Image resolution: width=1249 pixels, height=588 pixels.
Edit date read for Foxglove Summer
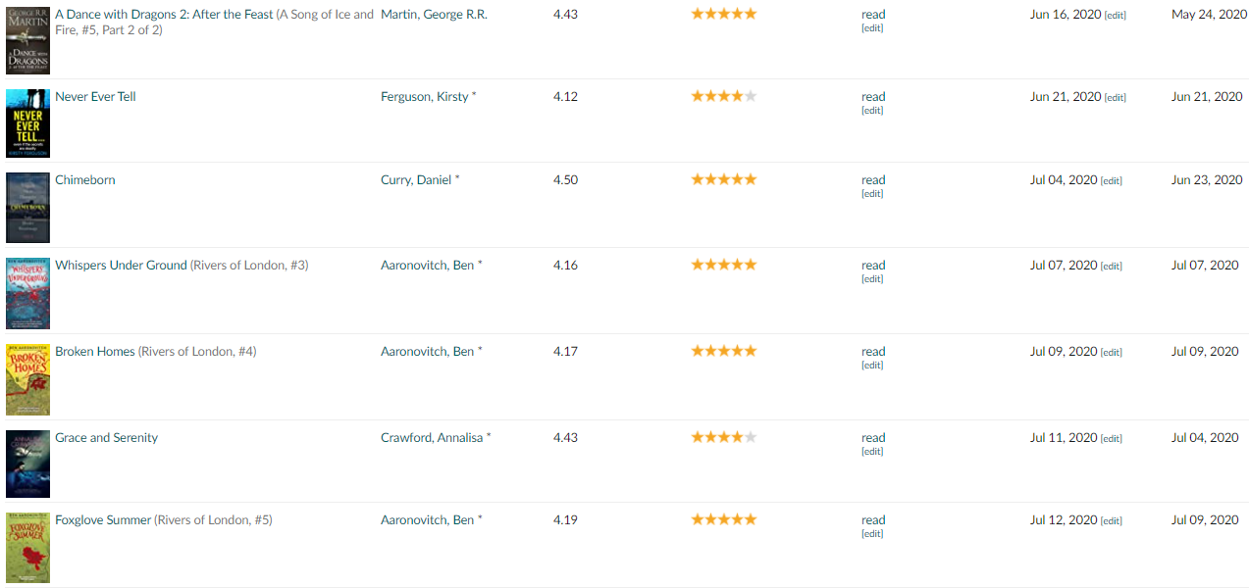[1112, 521]
